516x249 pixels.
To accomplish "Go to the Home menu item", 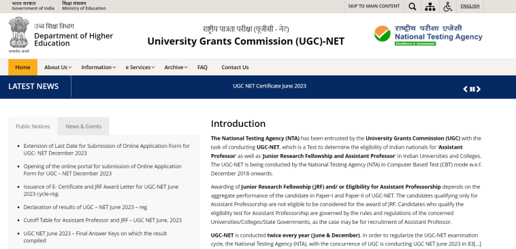I will pos(22,67).
